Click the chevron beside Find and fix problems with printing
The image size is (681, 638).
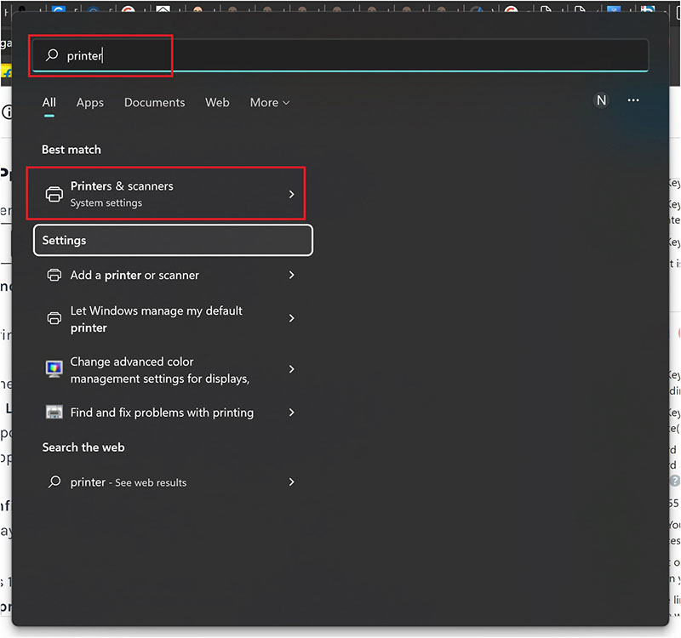click(292, 412)
